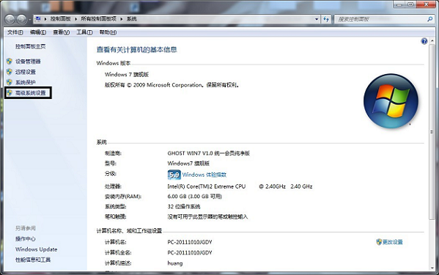439x275 pixels.
Task: Open 性能信息和工具 link
Action: point(33,260)
